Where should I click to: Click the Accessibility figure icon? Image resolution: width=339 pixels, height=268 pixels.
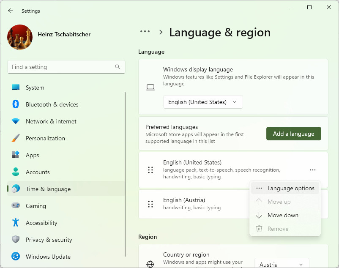[16, 222]
